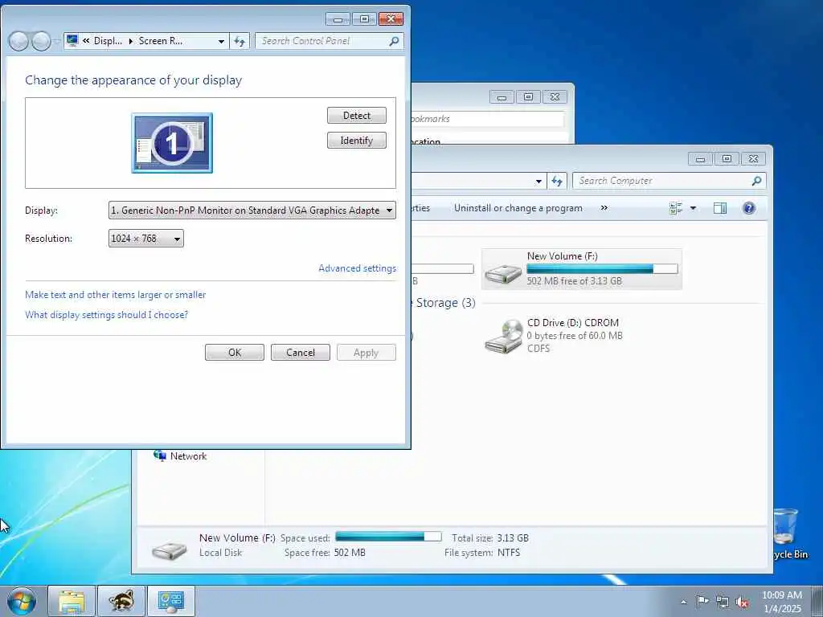Screen dimensions: 823x617
Task: Open the raccoon app on the taskbar
Action: pos(121,601)
